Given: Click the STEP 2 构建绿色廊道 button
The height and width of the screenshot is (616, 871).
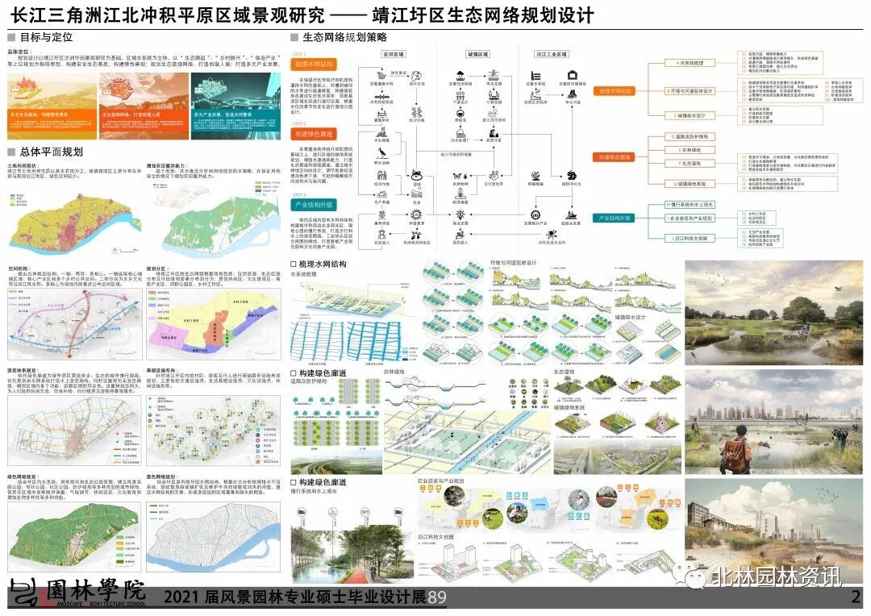Looking at the screenshot, I should pyautogui.click(x=314, y=134).
